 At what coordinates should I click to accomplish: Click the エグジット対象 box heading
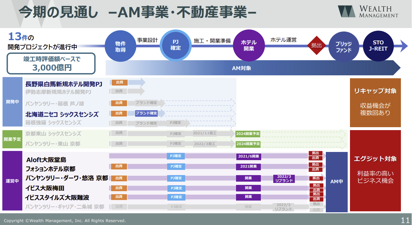pos(375,159)
